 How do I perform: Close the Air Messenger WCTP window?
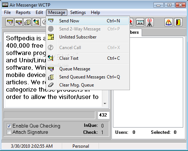tap(181, 5)
